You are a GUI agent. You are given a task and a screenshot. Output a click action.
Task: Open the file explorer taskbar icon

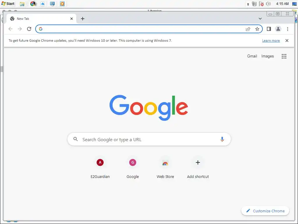(22, 4)
